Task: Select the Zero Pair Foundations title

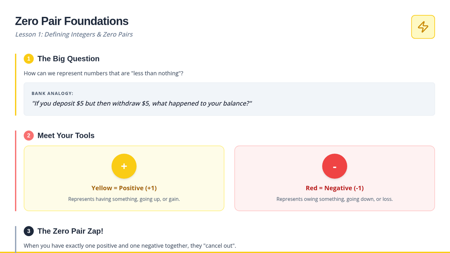Action: 72,21
